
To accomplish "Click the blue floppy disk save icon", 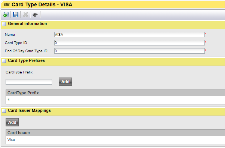I will [16, 15].
